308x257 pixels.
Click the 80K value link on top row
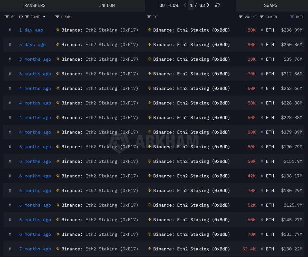click(x=251, y=30)
